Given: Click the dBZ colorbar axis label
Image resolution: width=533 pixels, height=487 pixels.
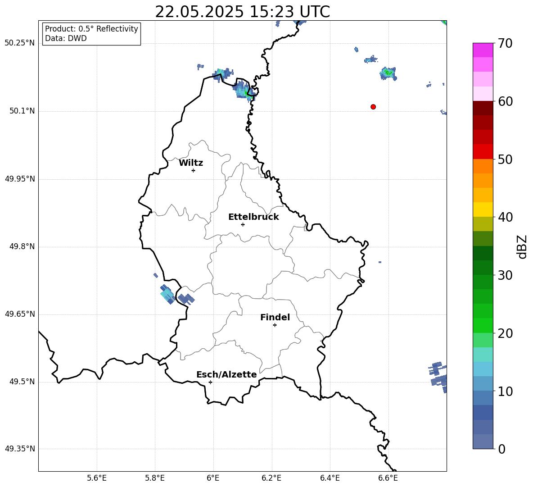Looking at the screenshot, I should point(522,246).
